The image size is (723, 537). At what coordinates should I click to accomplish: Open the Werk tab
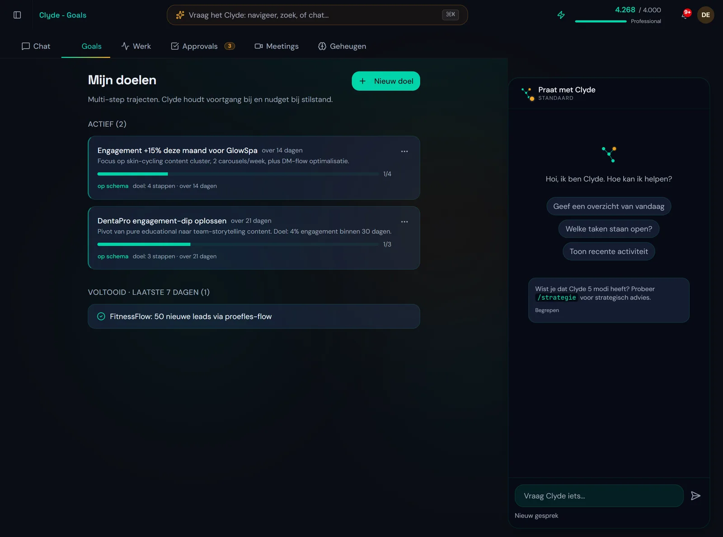click(136, 46)
